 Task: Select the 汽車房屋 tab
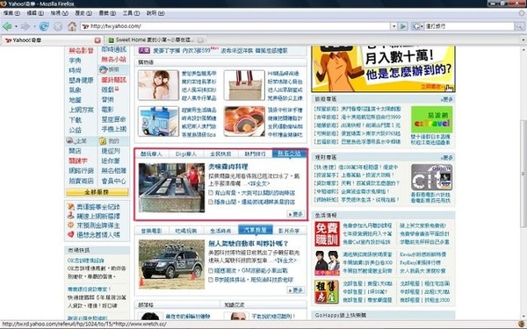(255, 230)
